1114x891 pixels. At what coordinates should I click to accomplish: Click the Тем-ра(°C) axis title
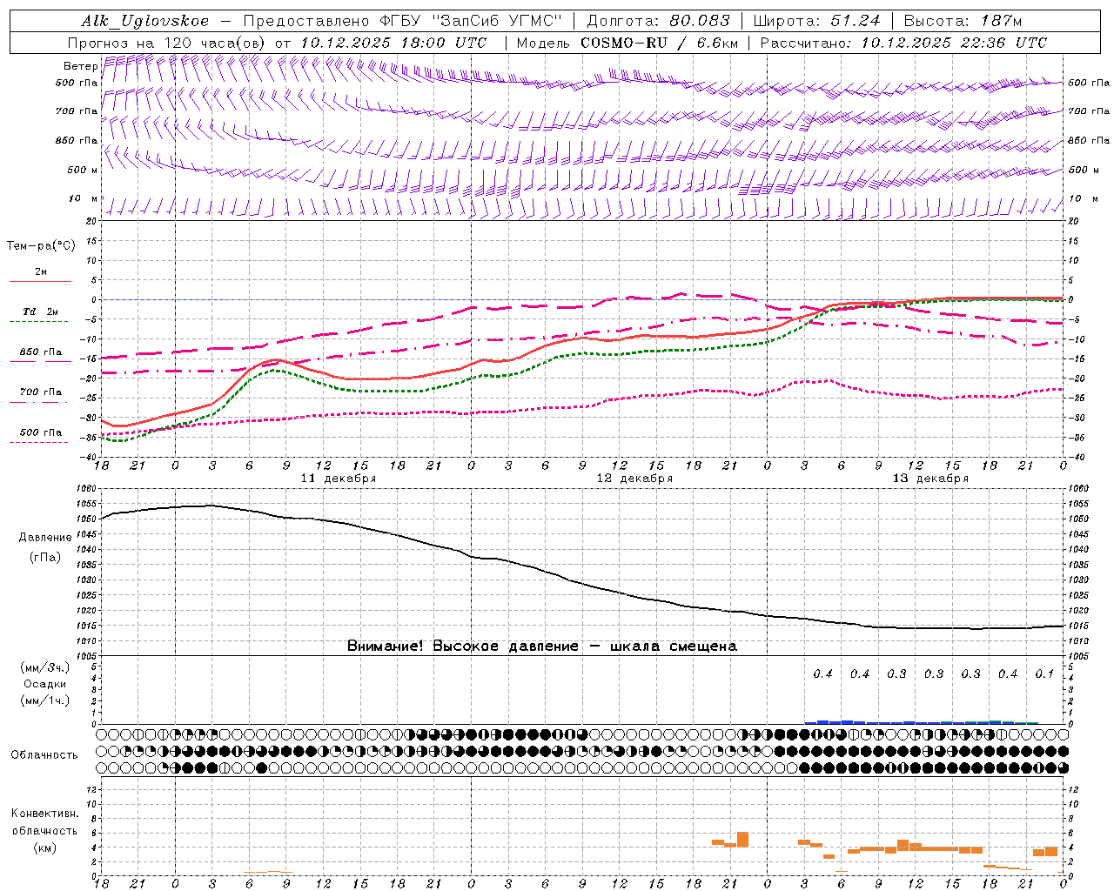point(41,246)
